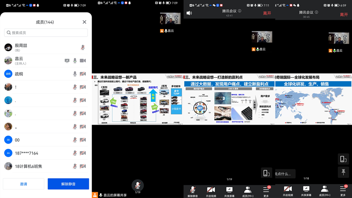Close the members list panel

[84, 22]
